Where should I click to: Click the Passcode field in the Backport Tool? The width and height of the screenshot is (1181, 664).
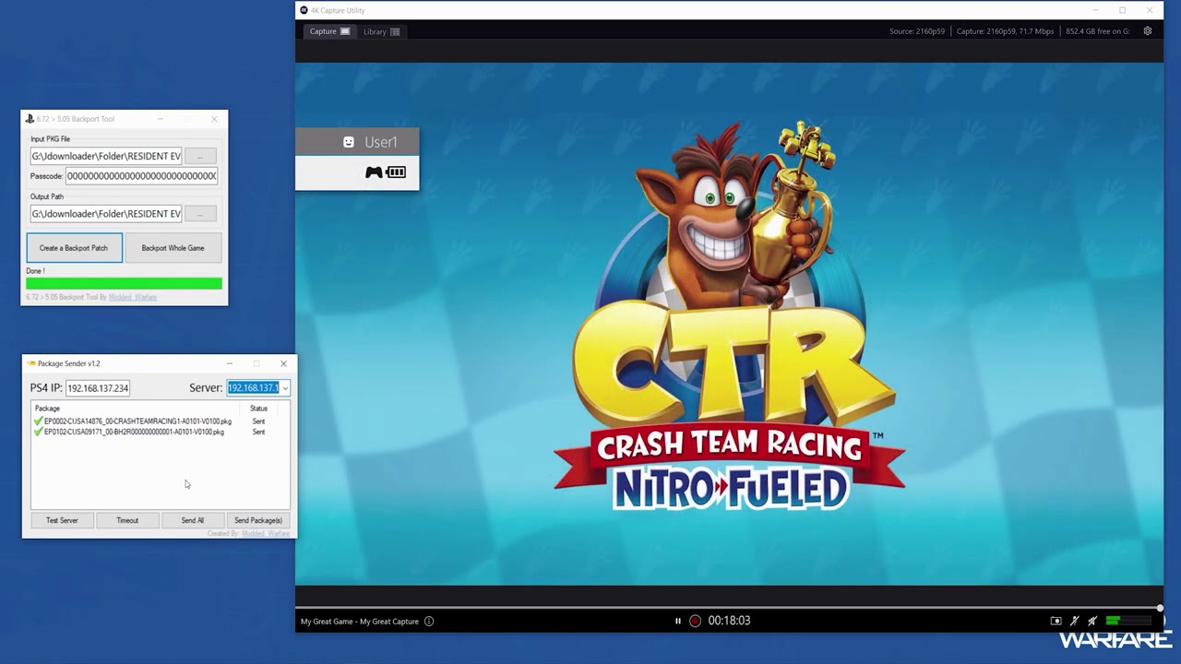pos(141,176)
